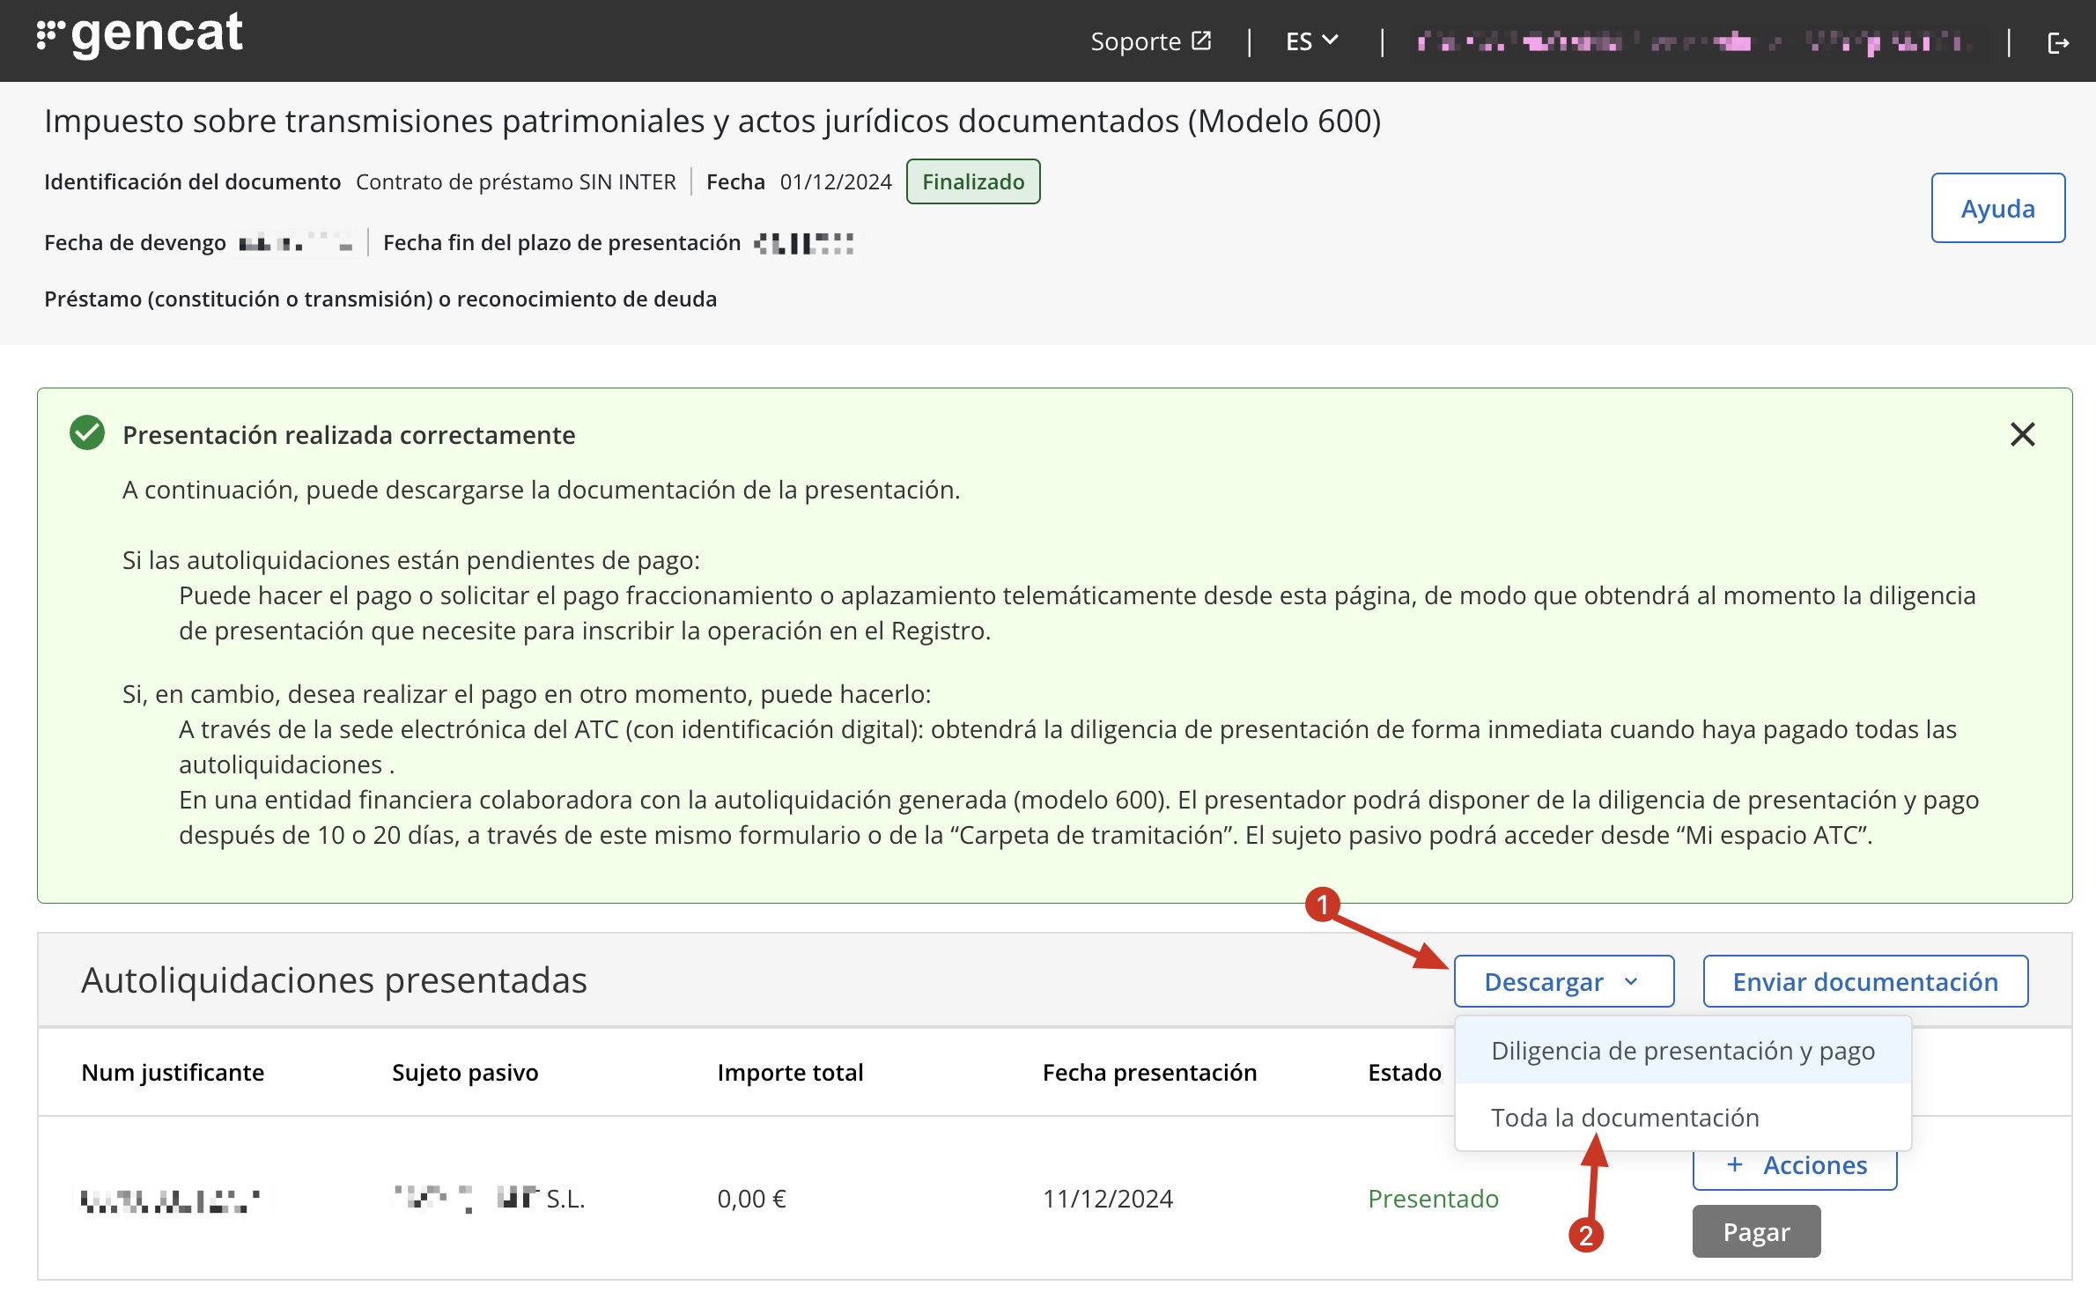Click the gencat logo

pos(140,37)
